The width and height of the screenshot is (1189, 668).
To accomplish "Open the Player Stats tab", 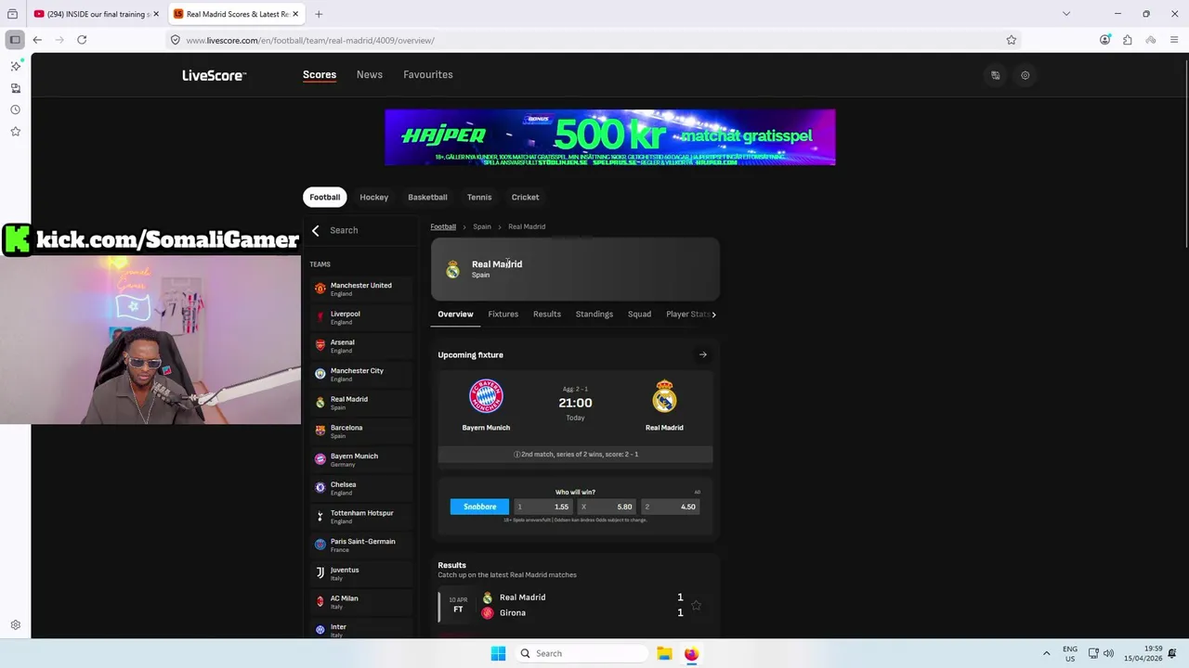I will (x=688, y=315).
